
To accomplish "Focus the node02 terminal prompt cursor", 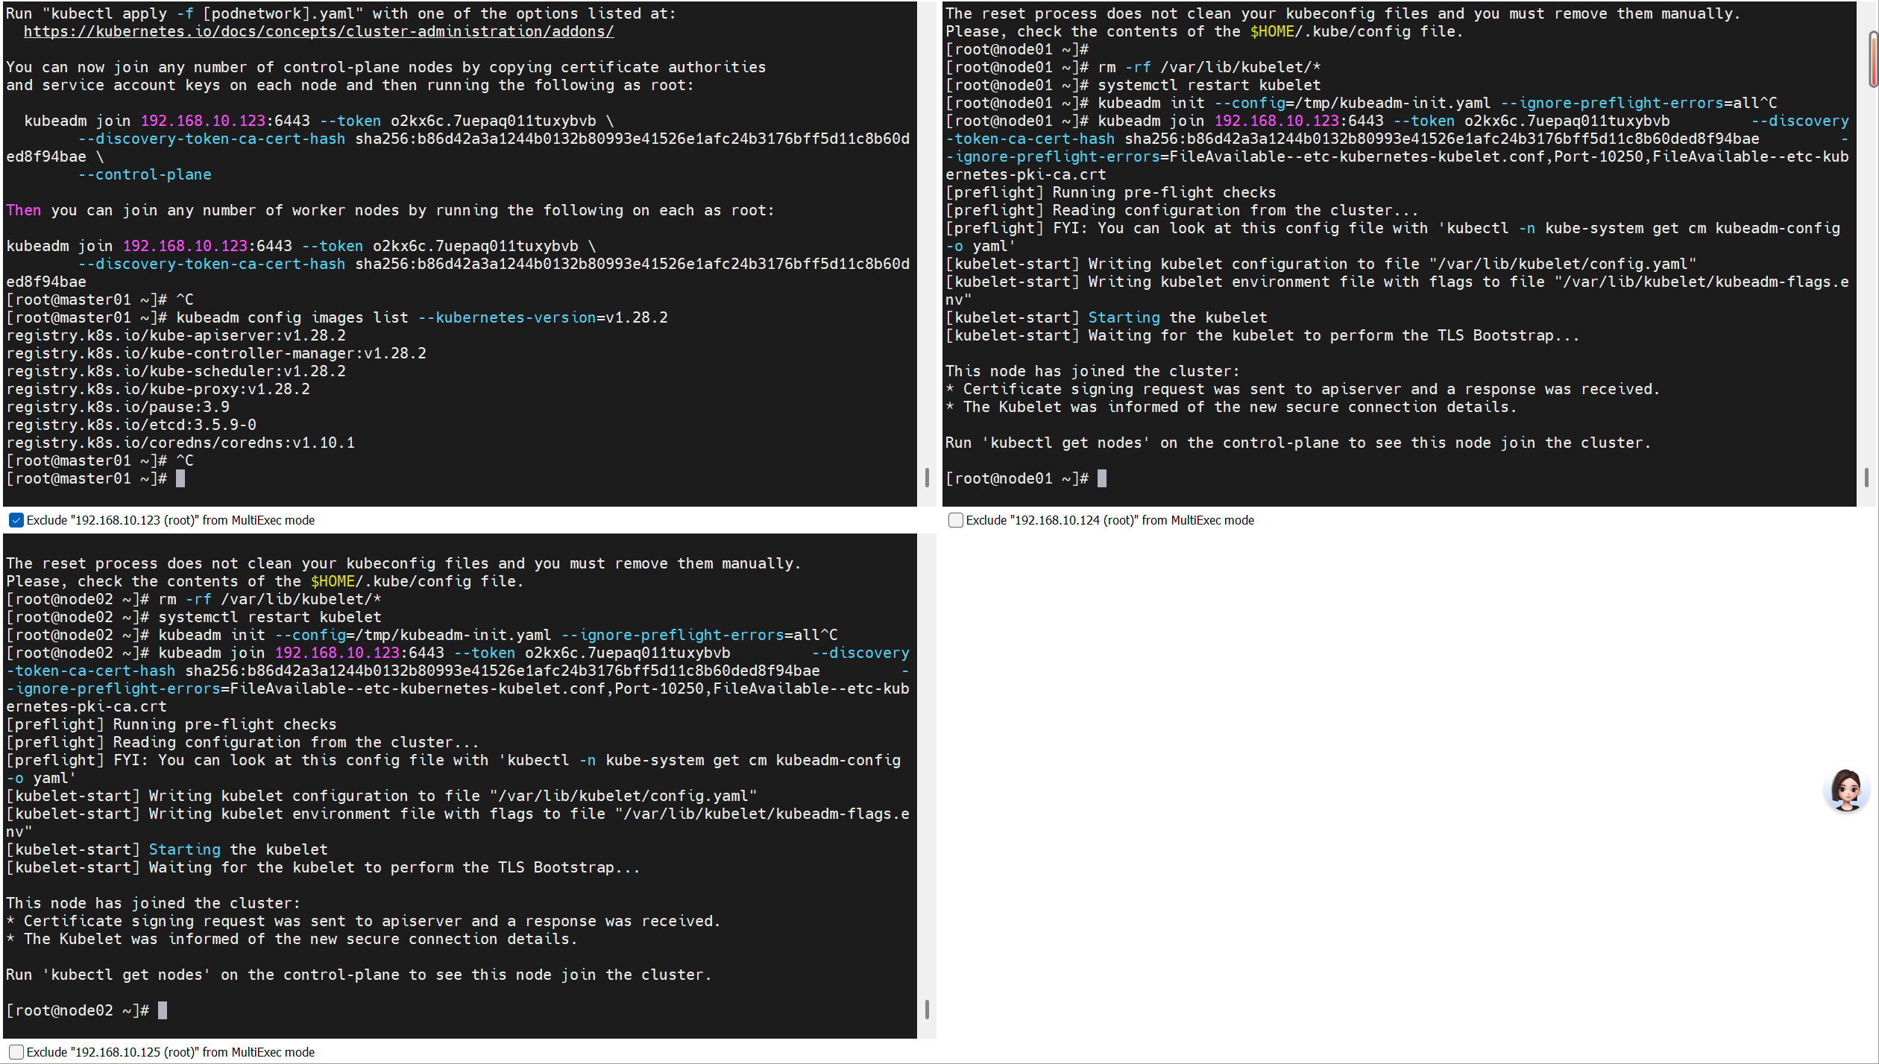I will pos(163,1010).
